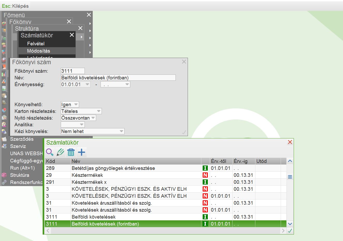Click the icon beside the Szerviz menu entry
Viewport: 343px width, 241px height.
(x=4, y=146)
